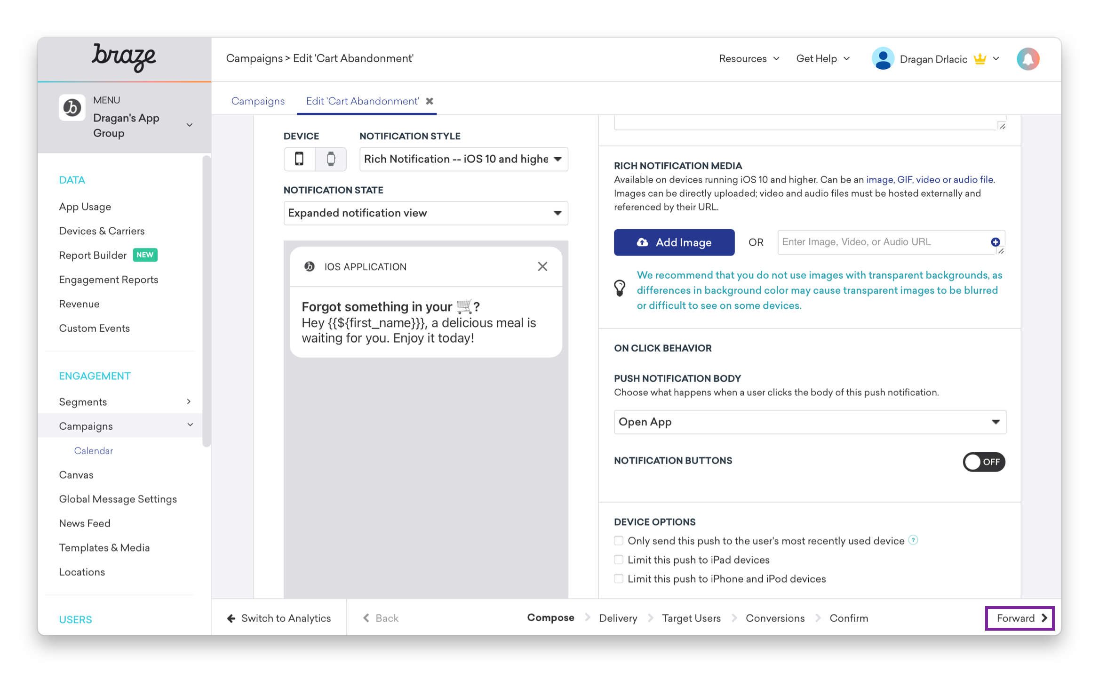This screenshot has width=1099, height=673.
Task: Close the iOS notification preview with X
Action: (542, 266)
